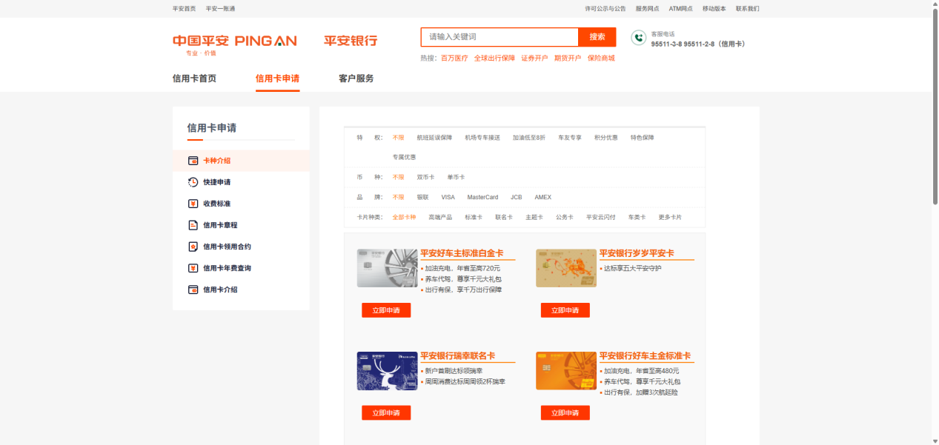Filter brand by JCB
939x445 pixels.
pyautogui.click(x=517, y=197)
